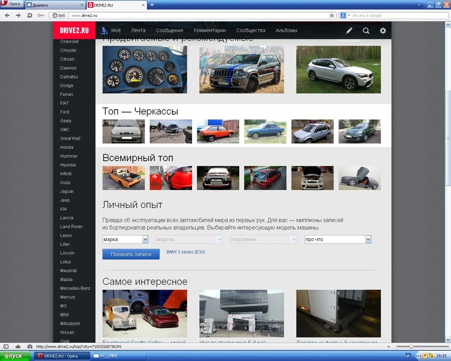Open Моё menu item
Viewport: 451px width, 361px height.
pos(116,30)
